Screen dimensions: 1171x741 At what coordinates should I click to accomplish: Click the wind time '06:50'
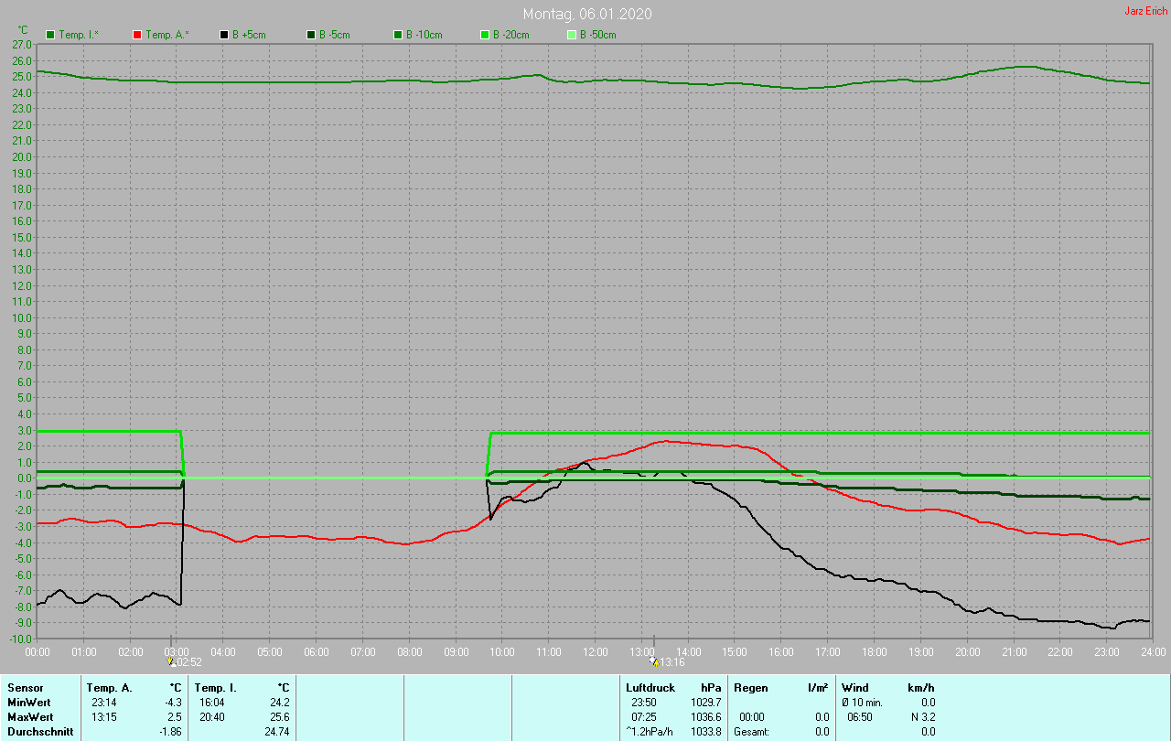[860, 716]
